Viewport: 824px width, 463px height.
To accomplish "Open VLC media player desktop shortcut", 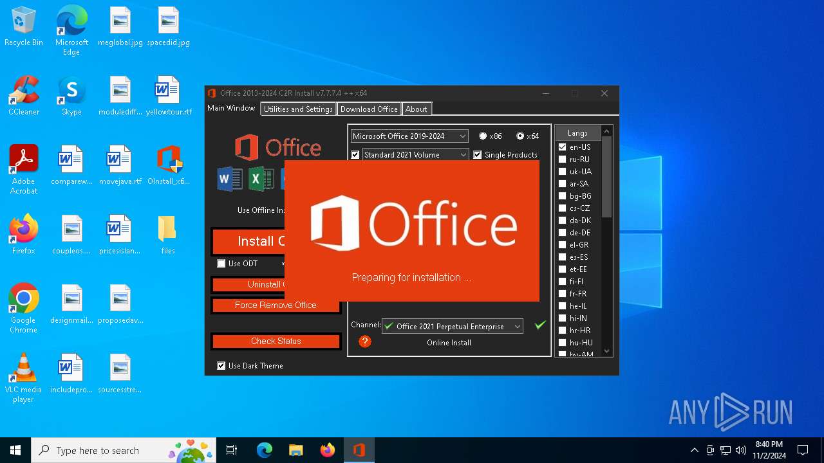I will point(24,377).
